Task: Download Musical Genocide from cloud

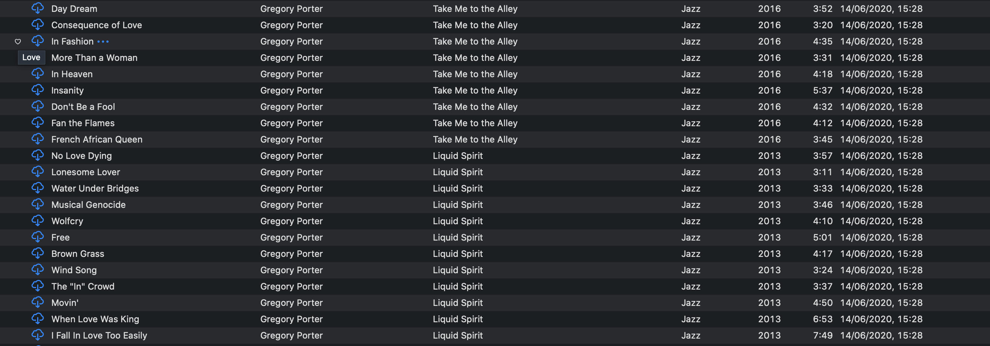Action: 38,204
